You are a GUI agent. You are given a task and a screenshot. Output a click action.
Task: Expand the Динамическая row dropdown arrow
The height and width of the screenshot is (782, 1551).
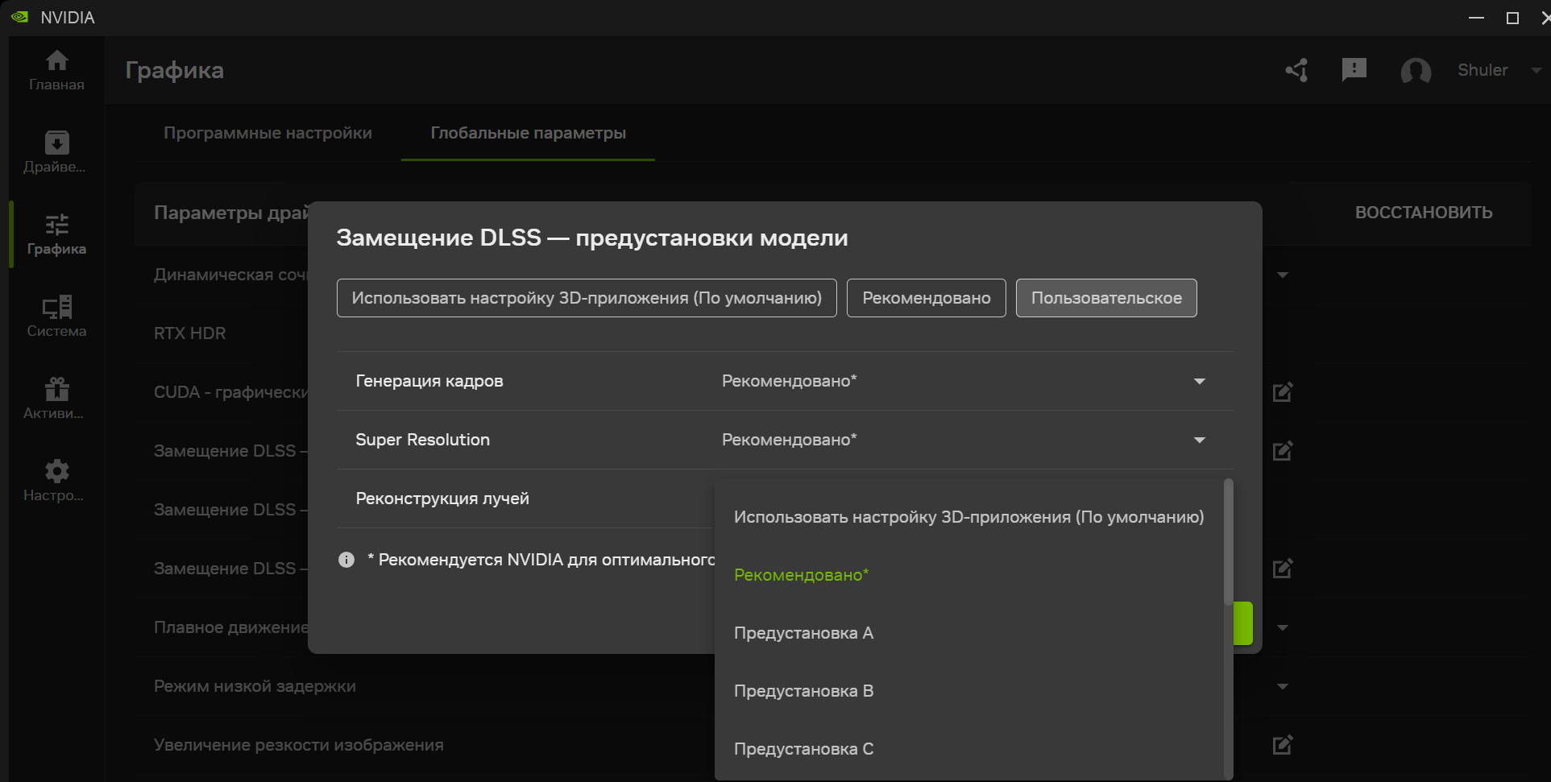(1283, 275)
